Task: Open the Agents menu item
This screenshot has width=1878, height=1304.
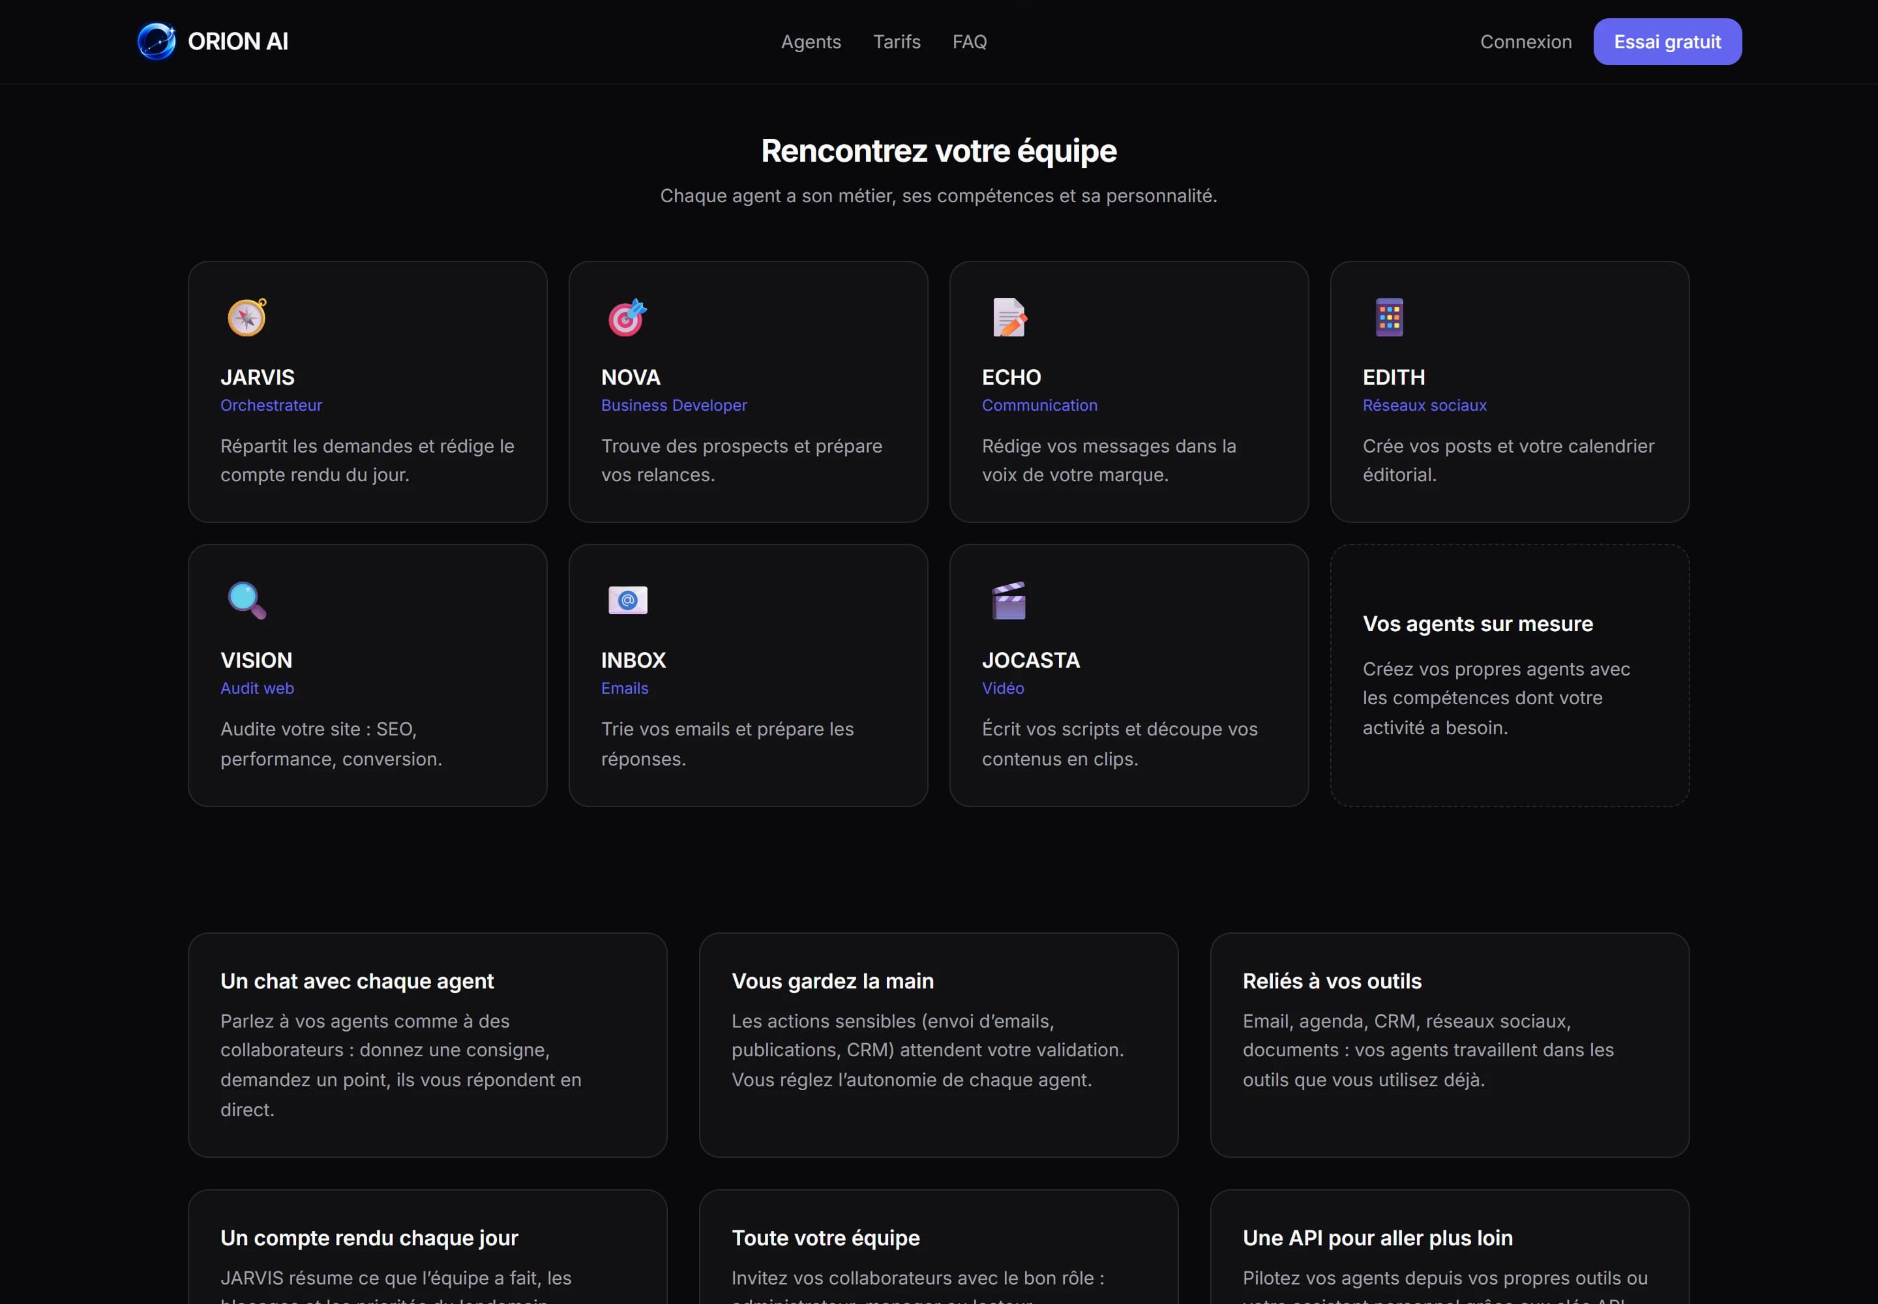Action: (x=811, y=42)
